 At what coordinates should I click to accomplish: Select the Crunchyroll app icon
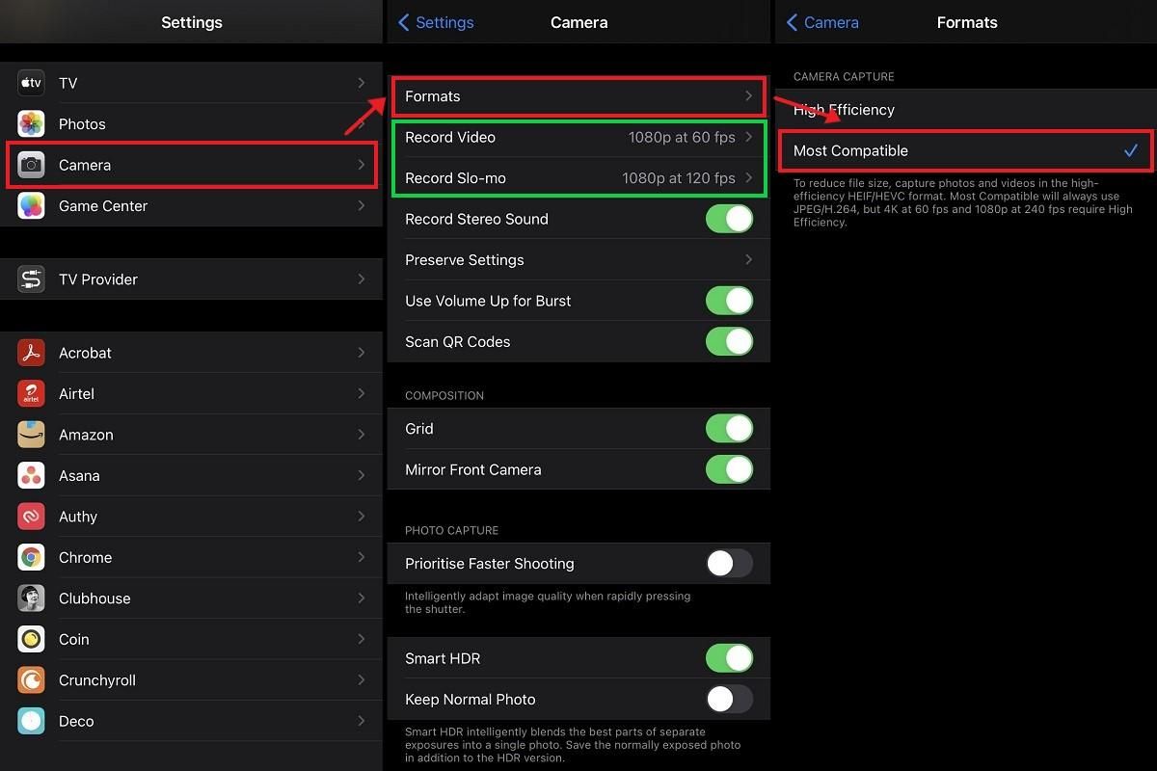[x=31, y=680]
